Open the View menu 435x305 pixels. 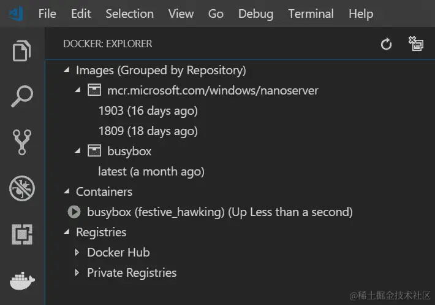181,14
